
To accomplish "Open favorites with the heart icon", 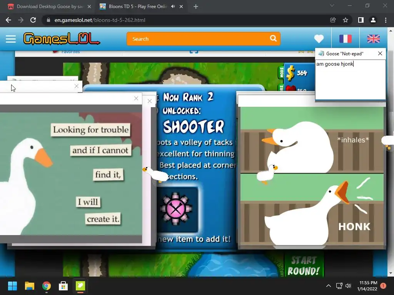I will 319,39.
